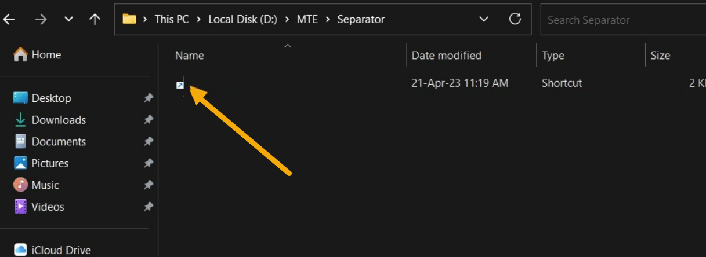Select the blank-named shortcut file icon

pos(180,85)
